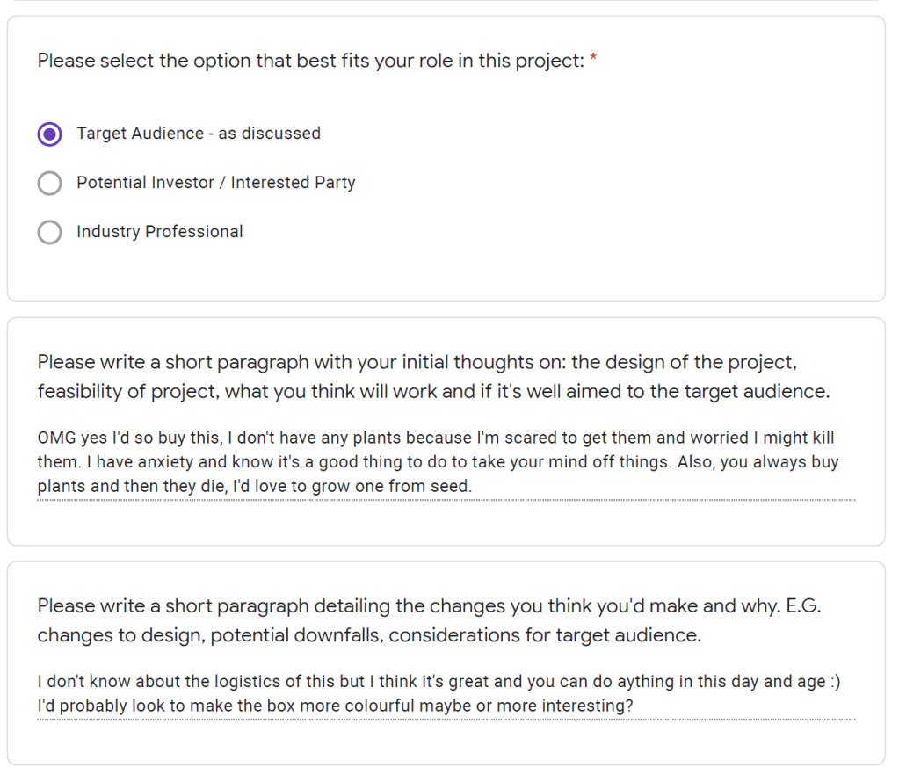The image size is (899, 782).
Task: Click the 'changes you think you'd make' question heading
Action: point(429,606)
